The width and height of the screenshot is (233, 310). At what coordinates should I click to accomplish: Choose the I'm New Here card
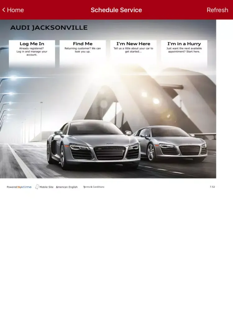(133, 54)
